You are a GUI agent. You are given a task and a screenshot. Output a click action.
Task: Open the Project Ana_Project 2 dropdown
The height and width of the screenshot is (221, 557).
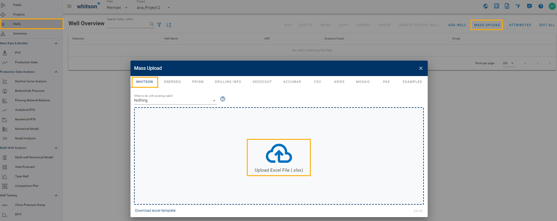pyautogui.click(x=153, y=7)
